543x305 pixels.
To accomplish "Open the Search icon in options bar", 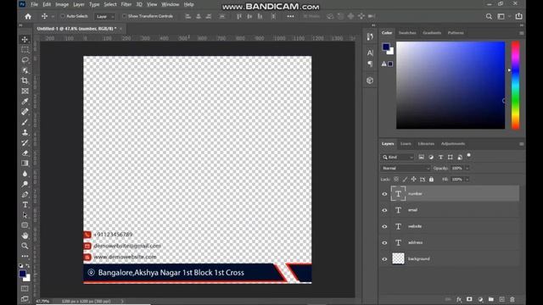I will click(x=489, y=16).
